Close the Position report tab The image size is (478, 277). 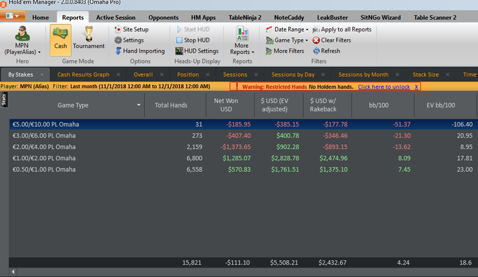tap(208, 75)
